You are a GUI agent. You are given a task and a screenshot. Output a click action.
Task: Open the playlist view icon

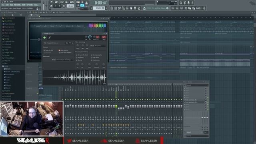click(112, 8)
